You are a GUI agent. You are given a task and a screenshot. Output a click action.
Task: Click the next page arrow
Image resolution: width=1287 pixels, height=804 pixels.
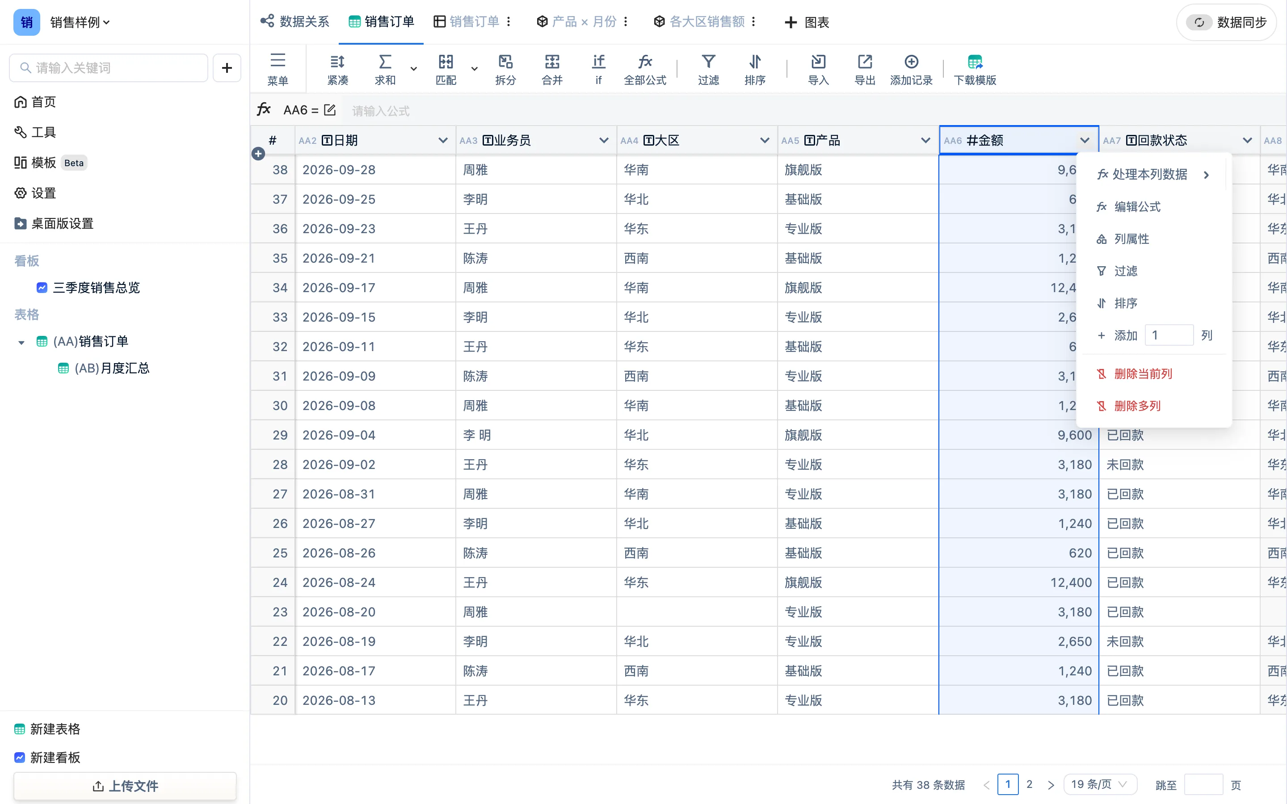[x=1051, y=785]
